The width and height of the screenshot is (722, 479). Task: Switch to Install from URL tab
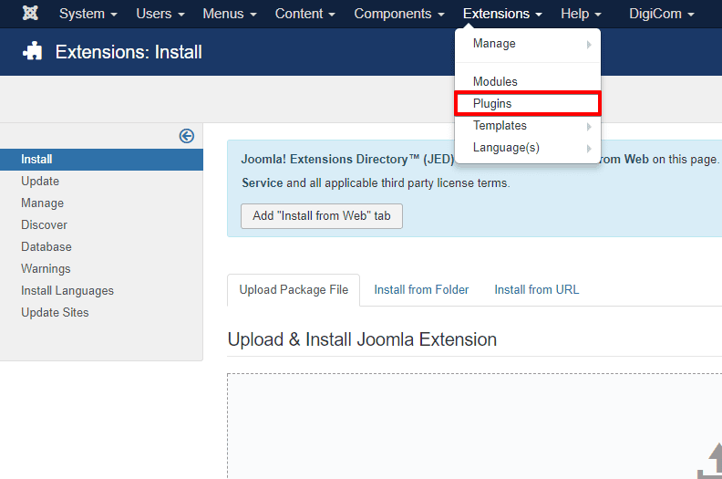(x=536, y=289)
